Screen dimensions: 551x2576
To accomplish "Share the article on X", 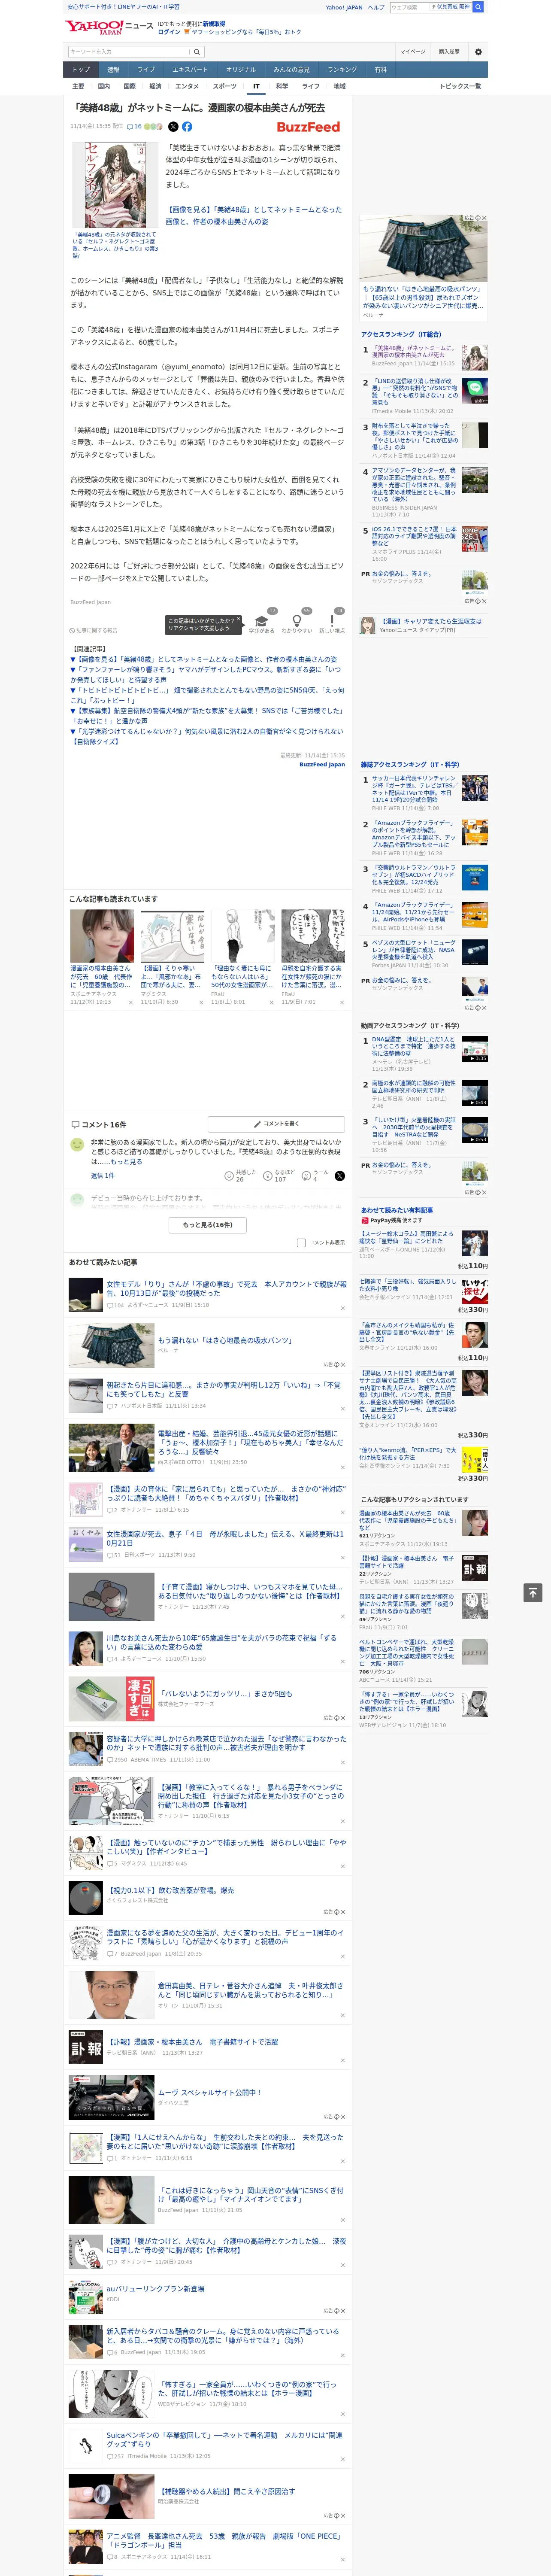I will [x=173, y=127].
